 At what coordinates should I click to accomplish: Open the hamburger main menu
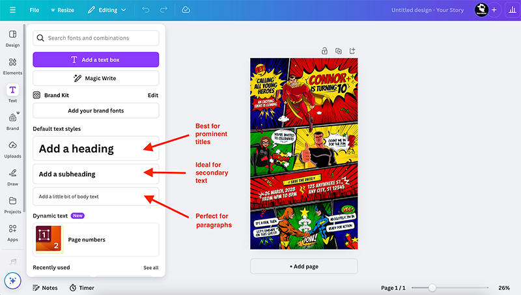[12, 10]
